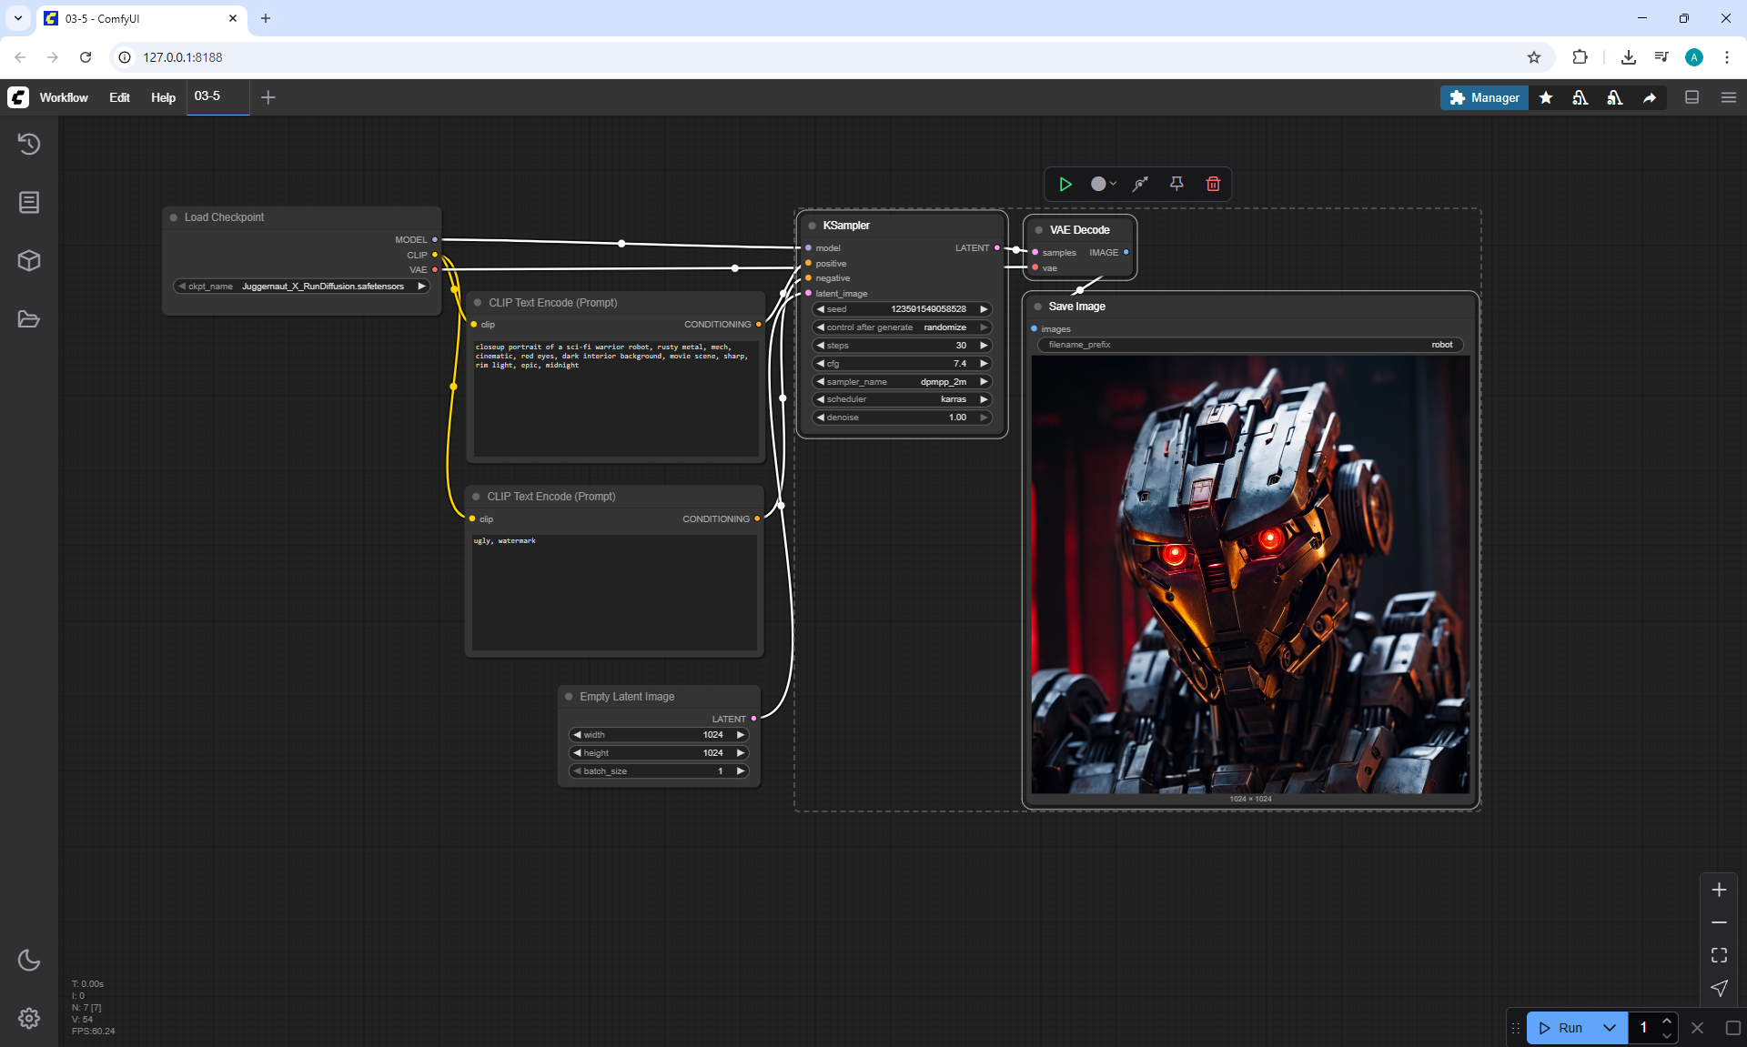Toggle dark theme moon icon
Screen dimensions: 1747x1047
click(29, 960)
